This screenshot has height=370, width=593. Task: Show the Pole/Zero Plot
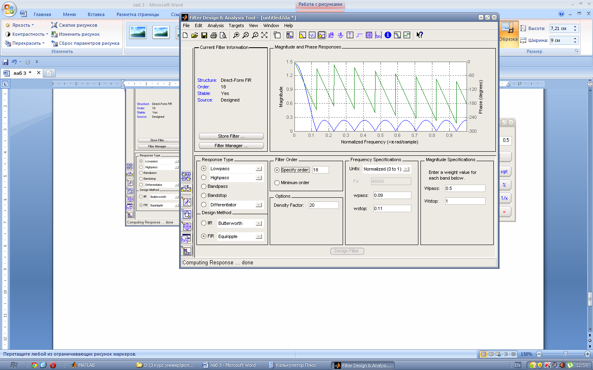[369, 35]
